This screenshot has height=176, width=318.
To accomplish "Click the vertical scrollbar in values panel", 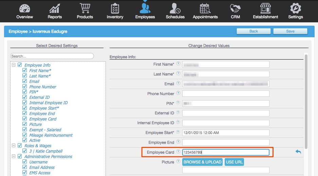I will (306, 102).
